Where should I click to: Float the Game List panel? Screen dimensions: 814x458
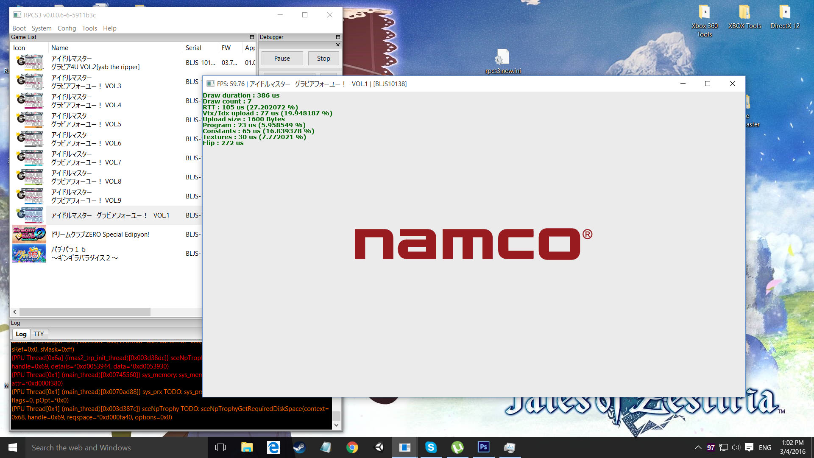coord(252,37)
